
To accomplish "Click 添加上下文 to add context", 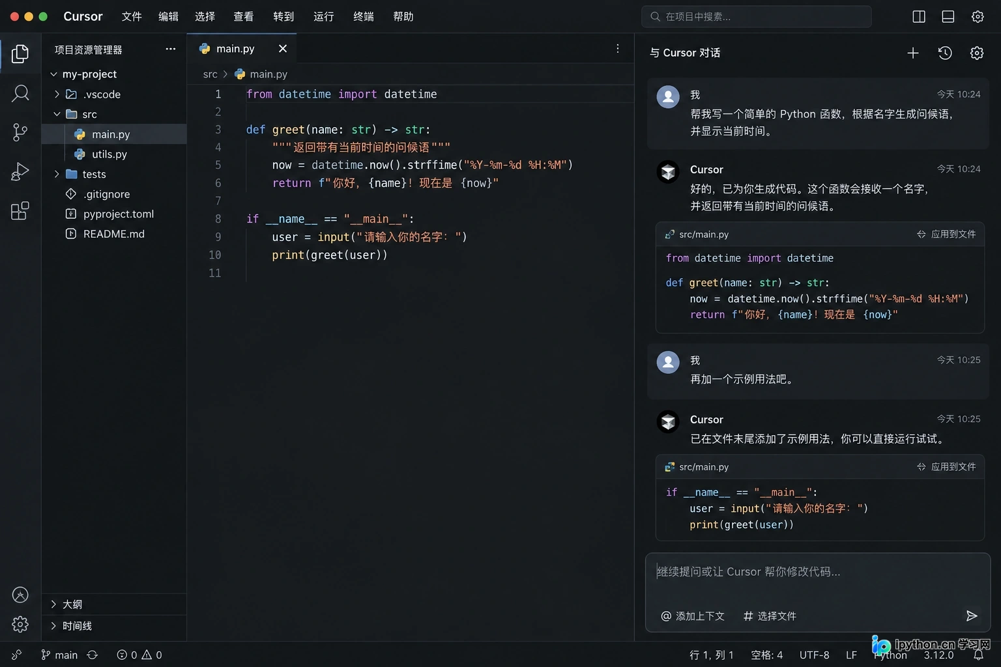I will (693, 616).
